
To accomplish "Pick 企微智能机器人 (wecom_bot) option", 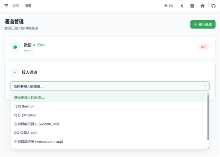I will (36, 124).
